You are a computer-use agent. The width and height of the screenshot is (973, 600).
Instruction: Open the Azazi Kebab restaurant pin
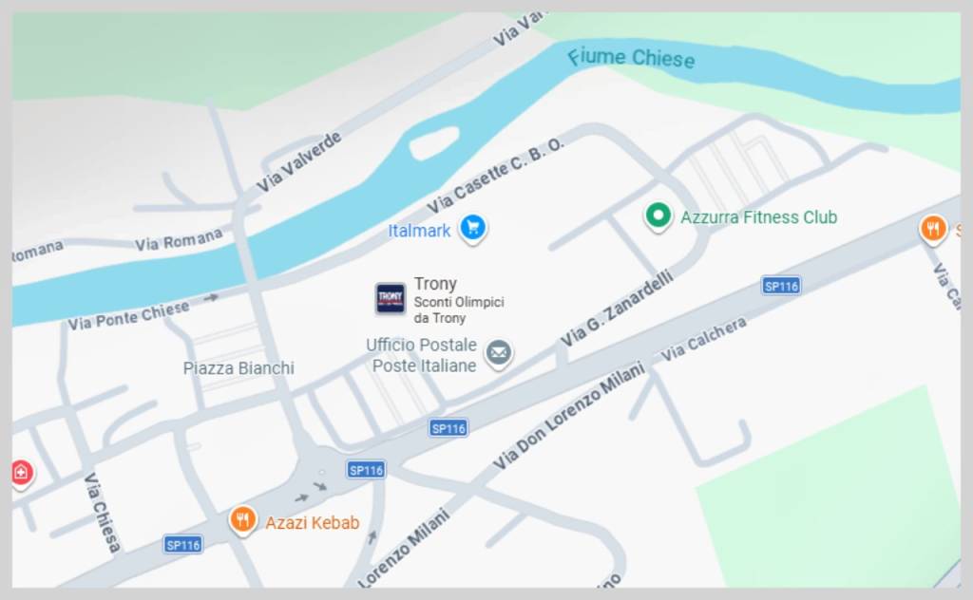point(242,520)
